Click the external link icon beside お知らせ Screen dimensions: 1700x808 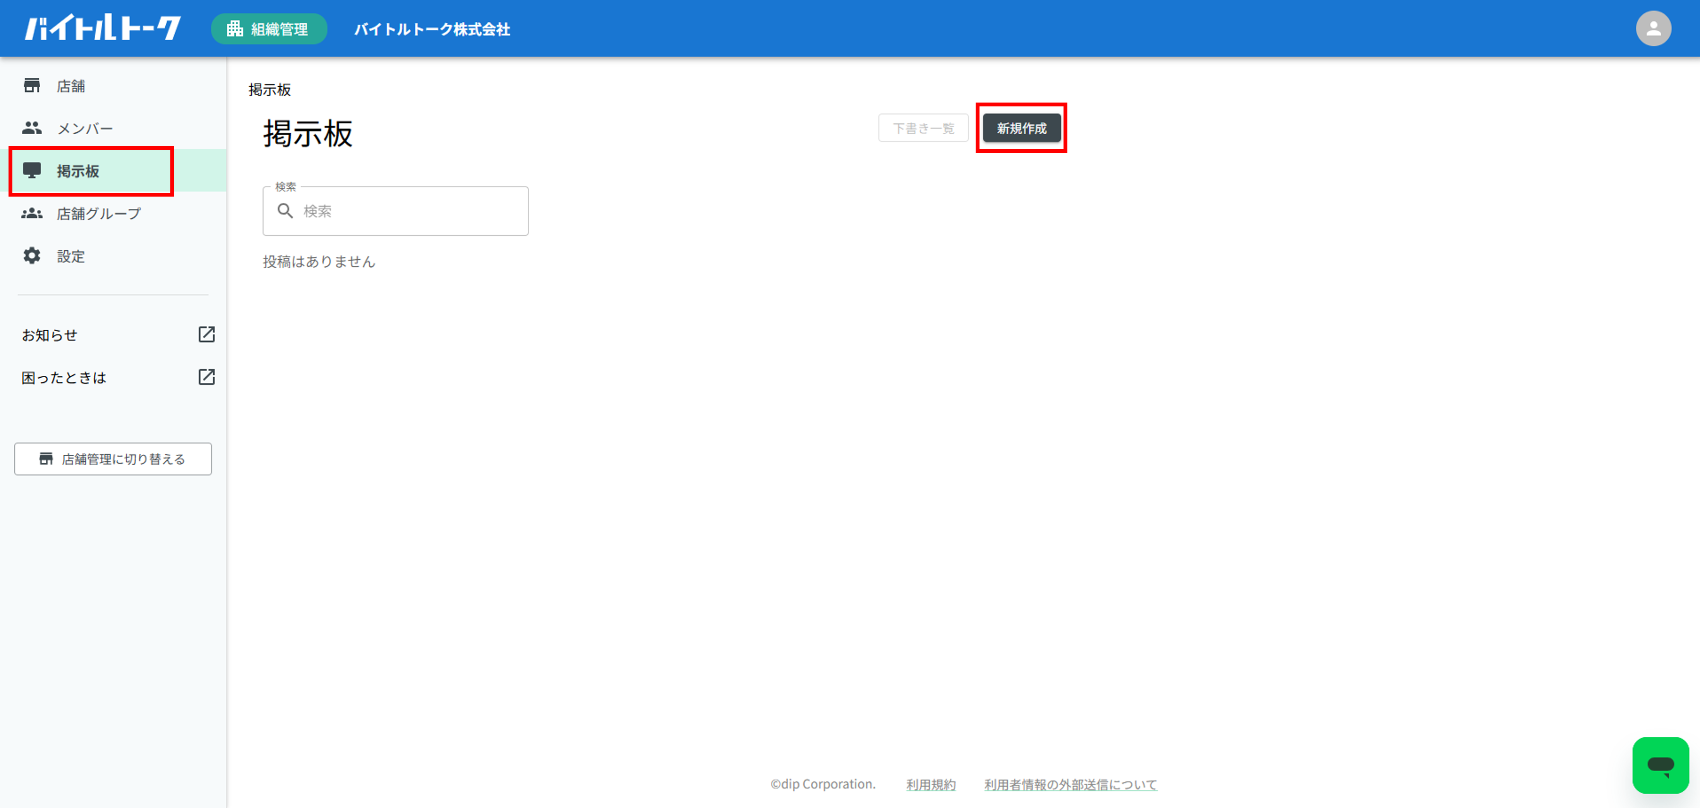(207, 334)
